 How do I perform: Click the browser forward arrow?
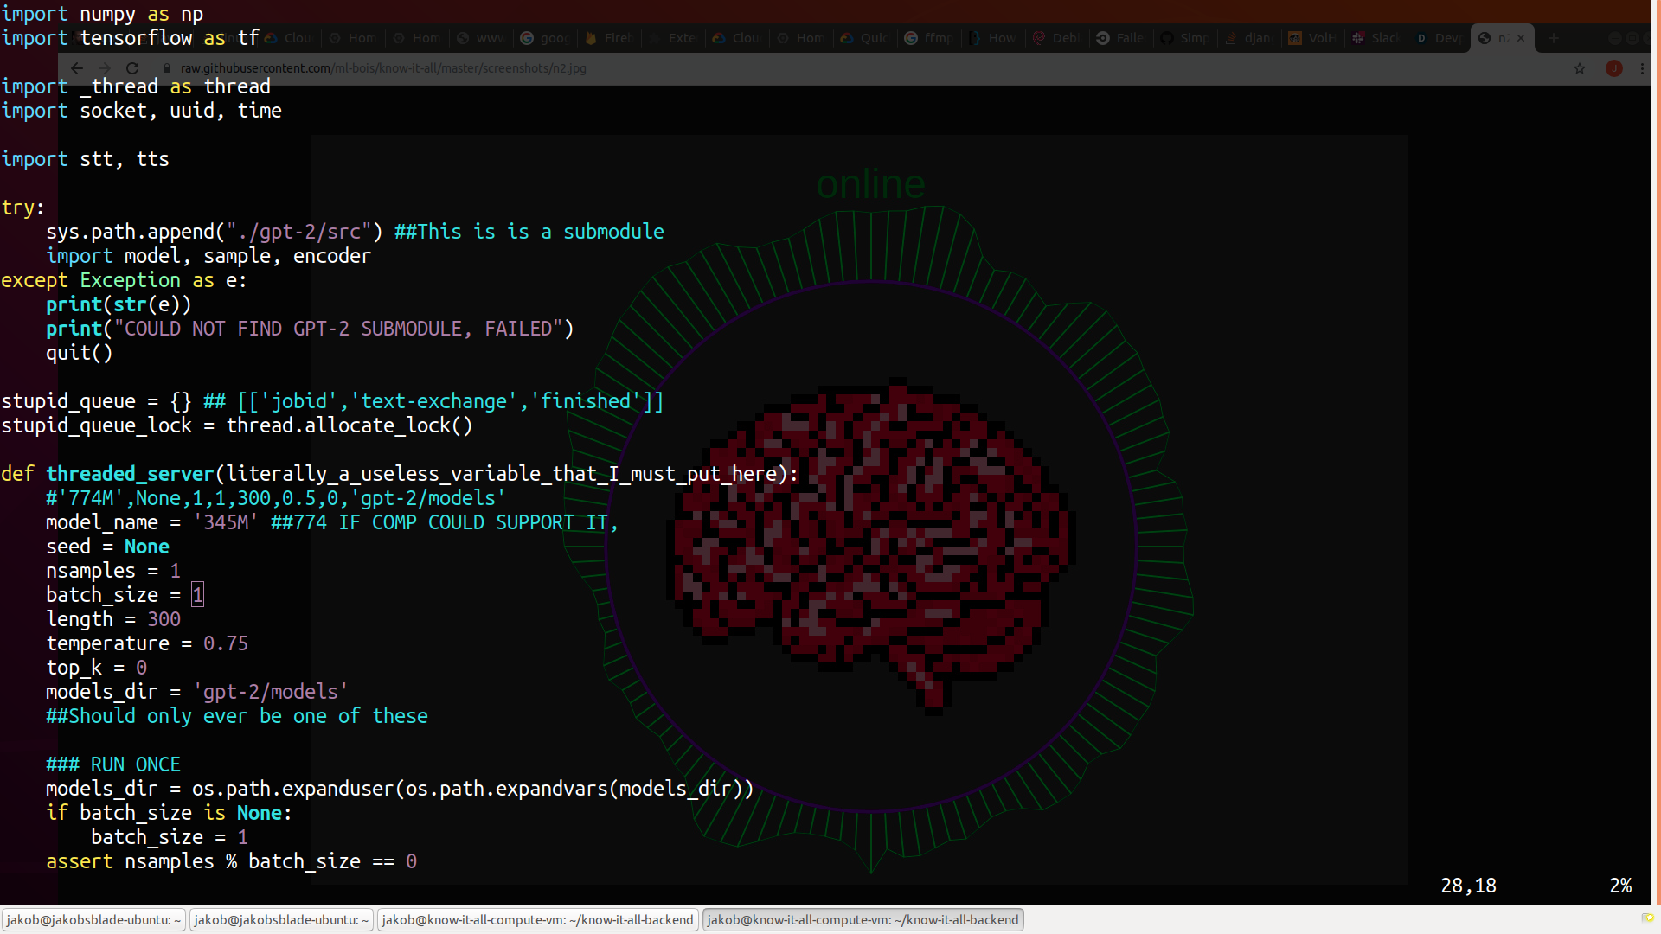pyautogui.click(x=105, y=68)
